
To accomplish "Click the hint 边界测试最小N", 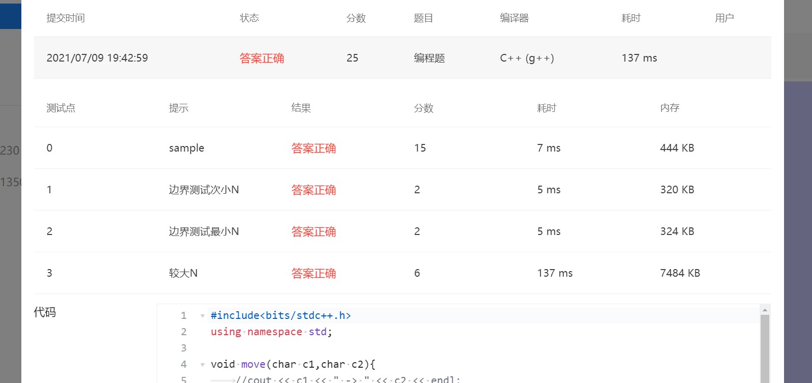I will coord(204,231).
